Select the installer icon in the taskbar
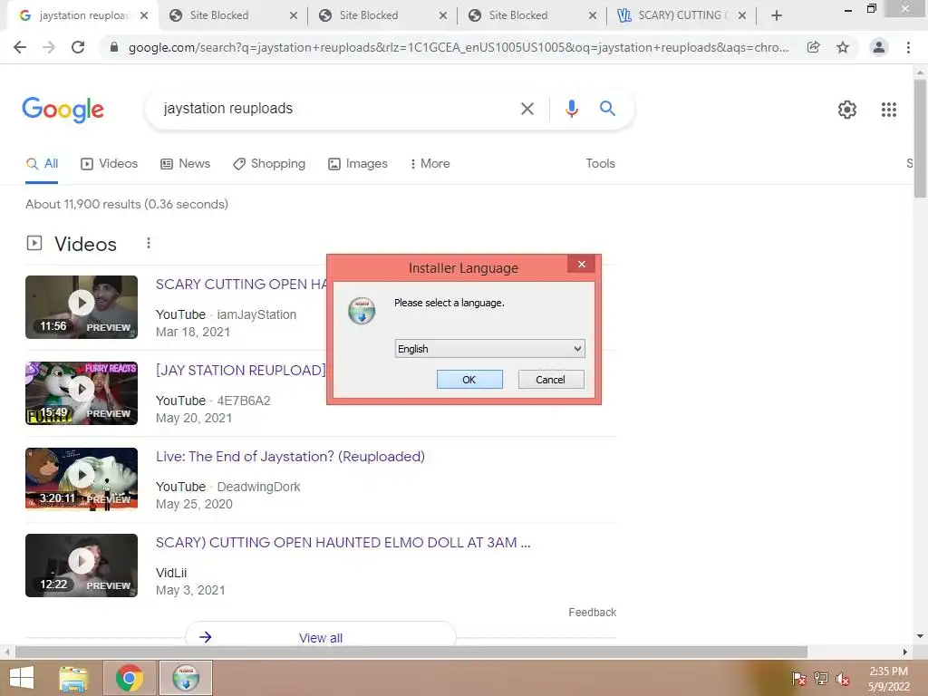The width and height of the screenshot is (928, 696). (186, 678)
